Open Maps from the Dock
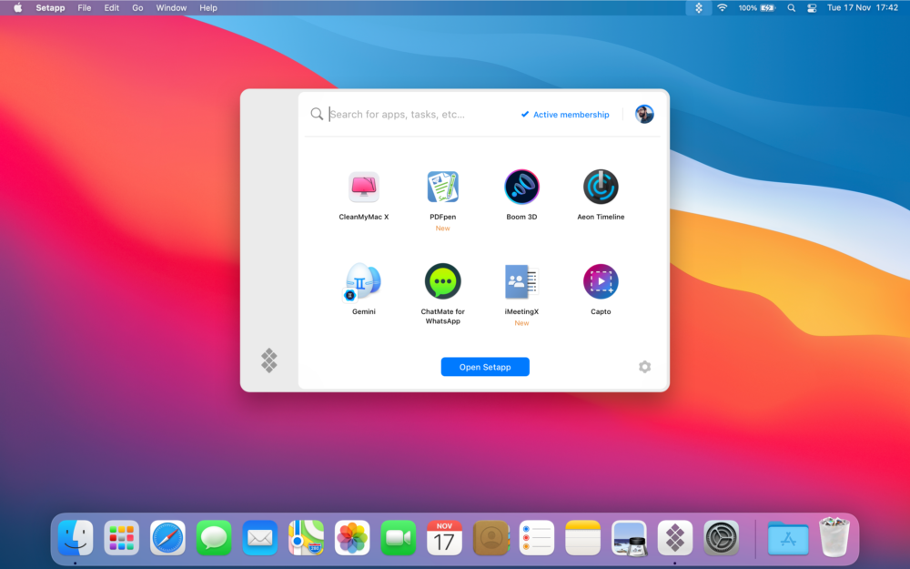910x569 pixels. 306,538
